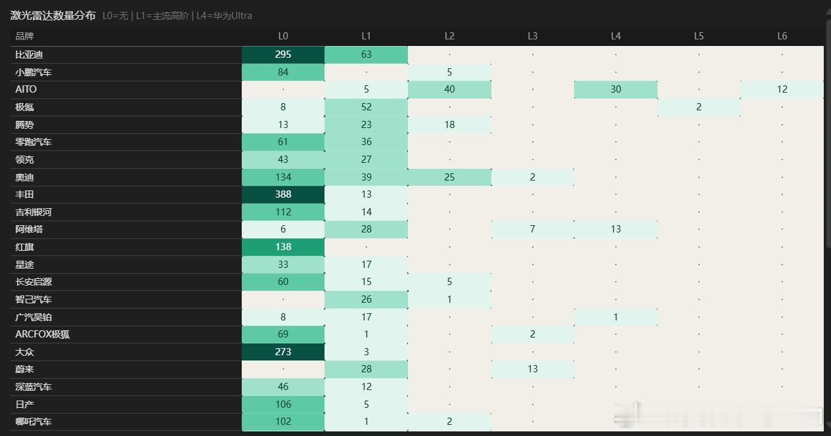Click AITO's L2 cell showing 40
The image size is (831, 436).
(449, 89)
